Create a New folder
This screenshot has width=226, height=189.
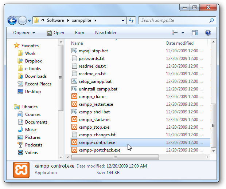[106, 33]
